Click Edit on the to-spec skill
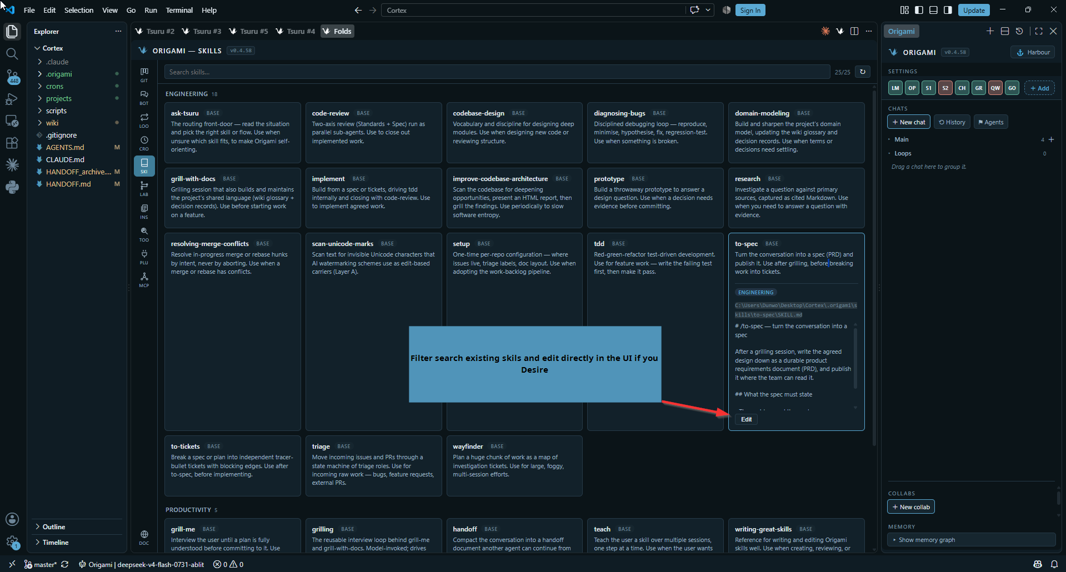1066x572 pixels. click(746, 419)
